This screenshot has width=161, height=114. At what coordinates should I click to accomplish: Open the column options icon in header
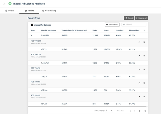144,30
